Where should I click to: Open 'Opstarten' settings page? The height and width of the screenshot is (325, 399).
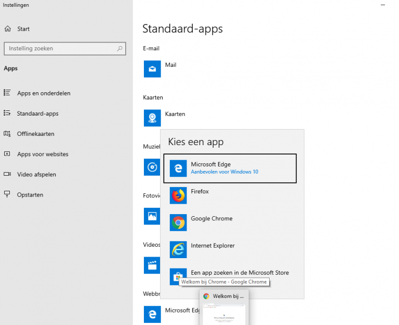(x=30, y=195)
